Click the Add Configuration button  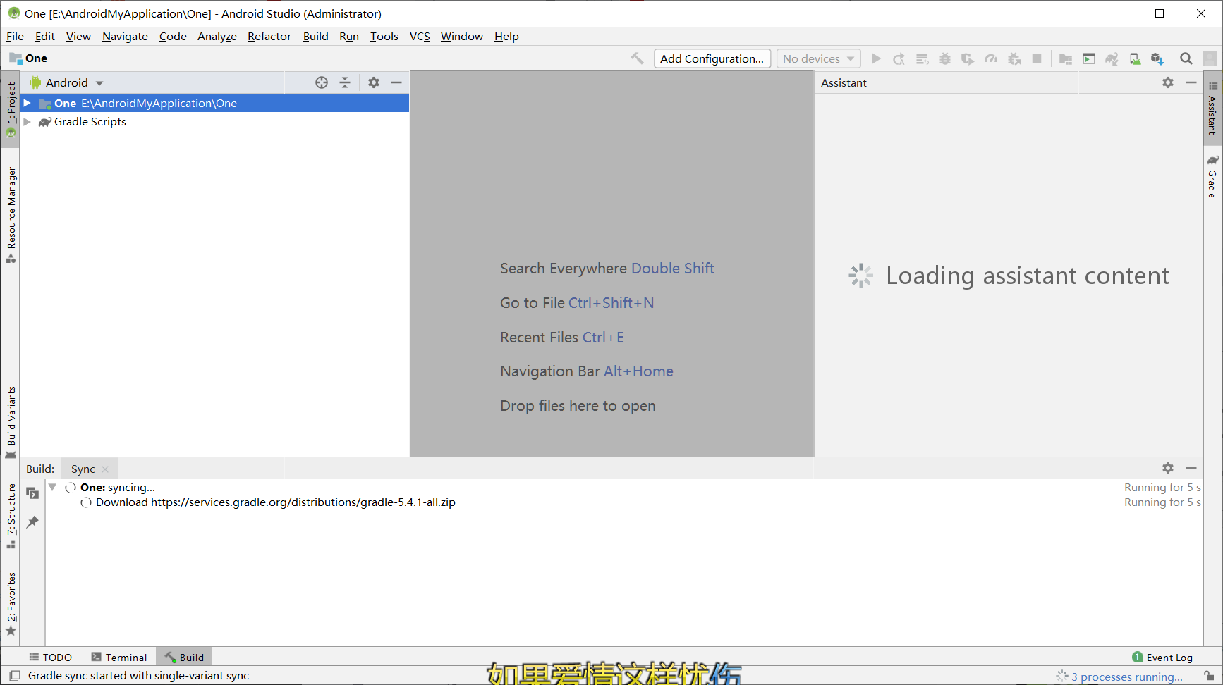point(712,58)
